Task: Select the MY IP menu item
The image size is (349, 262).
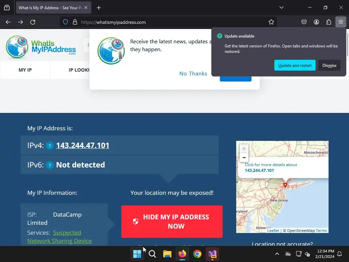Action: tap(25, 70)
